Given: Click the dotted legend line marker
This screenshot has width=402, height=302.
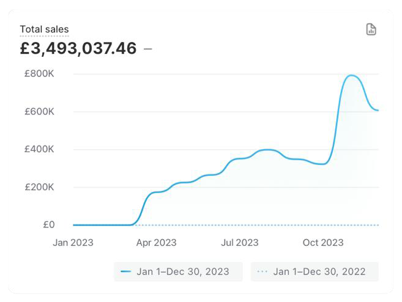Looking at the screenshot, I should click(x=262, y=271).
